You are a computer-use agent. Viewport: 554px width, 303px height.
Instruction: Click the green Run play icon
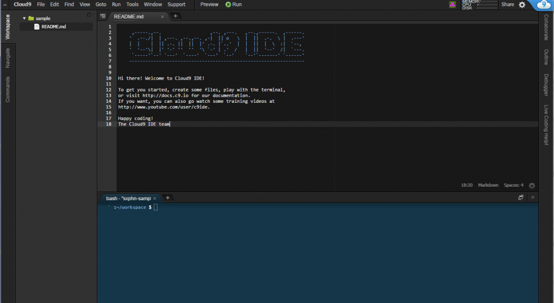tap(228, 4)
